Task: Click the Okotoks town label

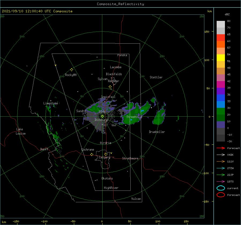Action: click(x=107, y=178)
